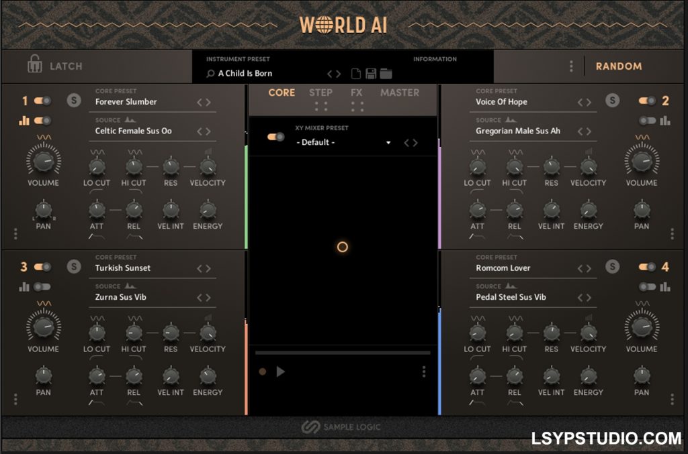The height and width of the screenshot is (454, 688).
Task: Toggle Core 3 power switch
Action: 42,267
